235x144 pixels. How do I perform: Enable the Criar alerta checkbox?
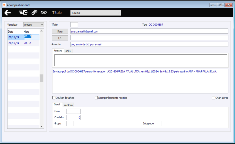click(x=214, y=98)
